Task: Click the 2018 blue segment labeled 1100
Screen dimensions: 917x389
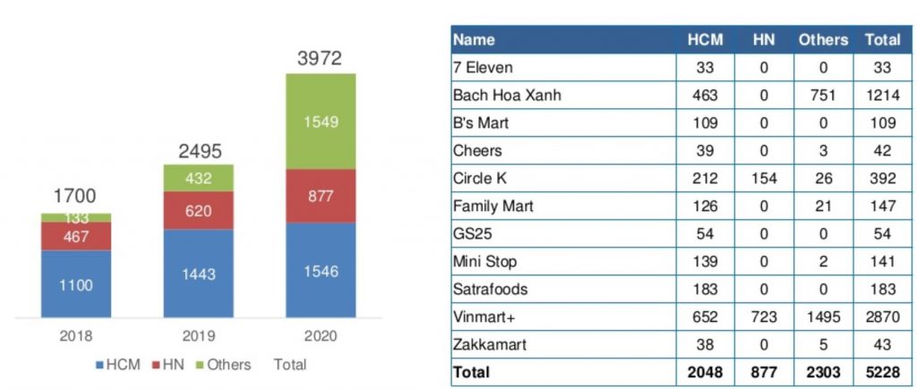Action: tap(76, 283)
